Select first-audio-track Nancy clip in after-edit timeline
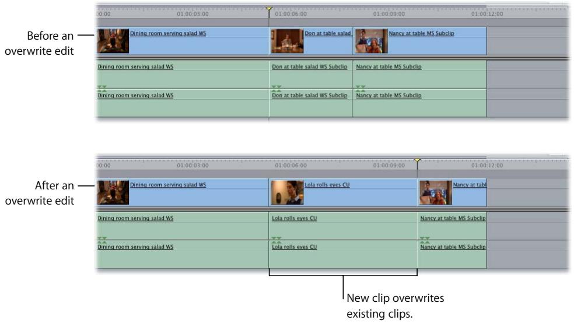574x324 pixels. (x=453, y=226)
